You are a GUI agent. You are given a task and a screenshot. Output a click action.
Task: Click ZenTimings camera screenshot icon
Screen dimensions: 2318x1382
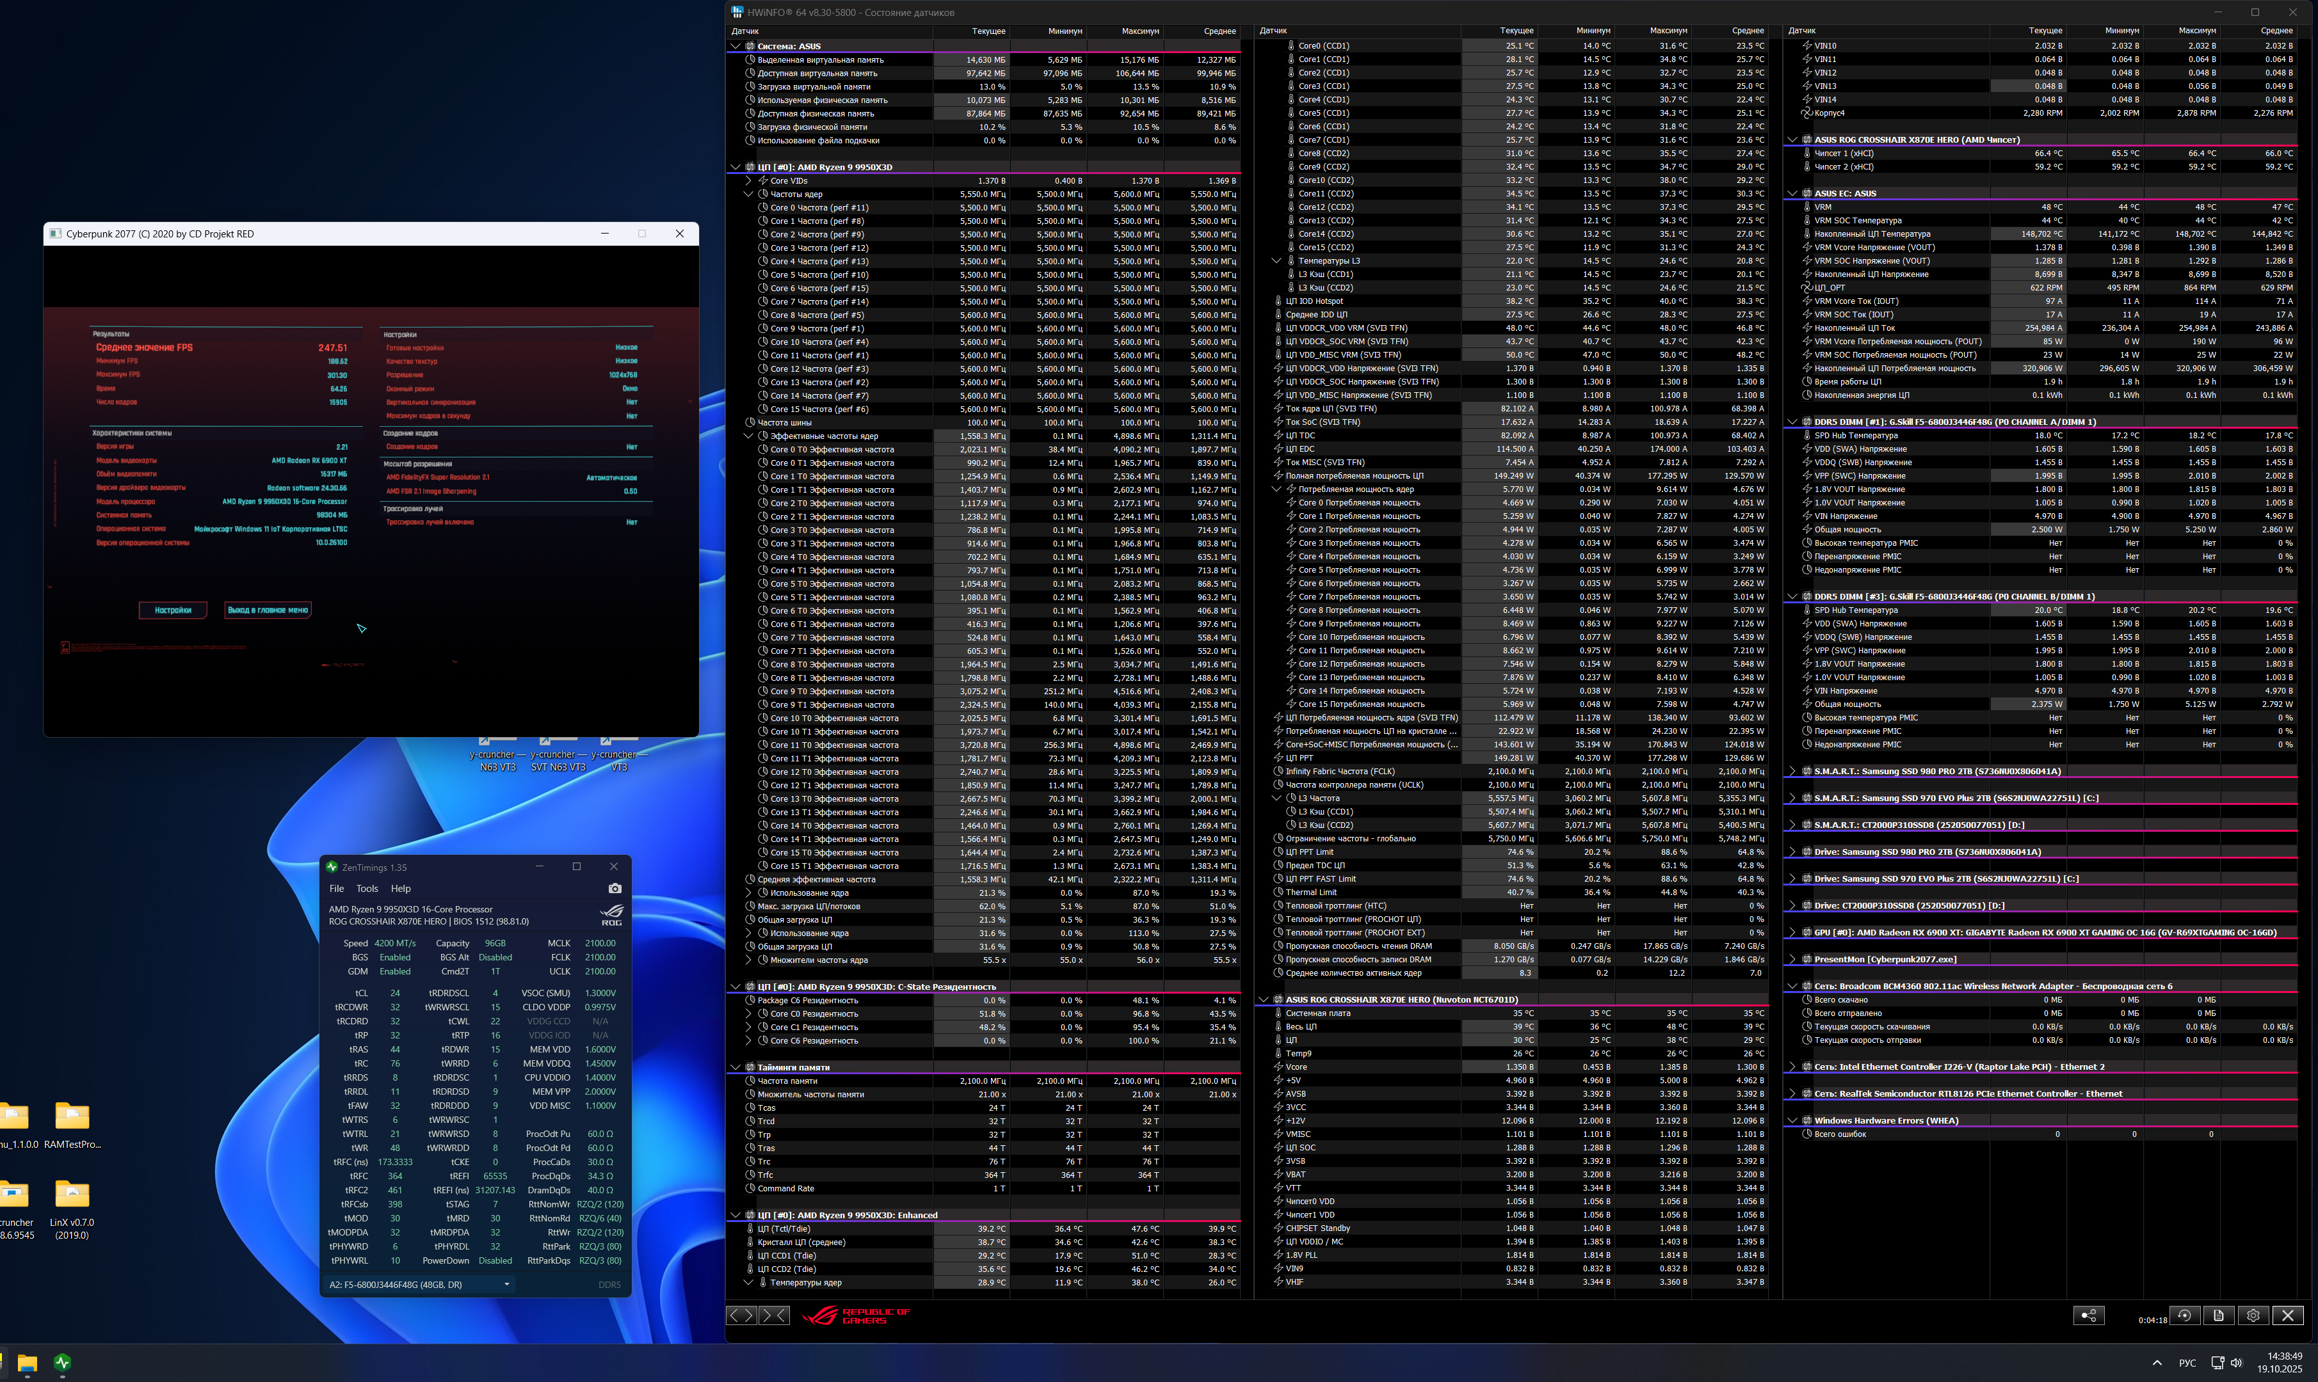click(614, 889)
